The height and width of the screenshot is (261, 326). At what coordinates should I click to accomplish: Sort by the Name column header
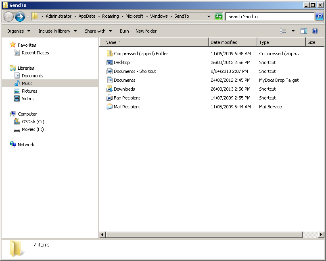tap(154, 42)
